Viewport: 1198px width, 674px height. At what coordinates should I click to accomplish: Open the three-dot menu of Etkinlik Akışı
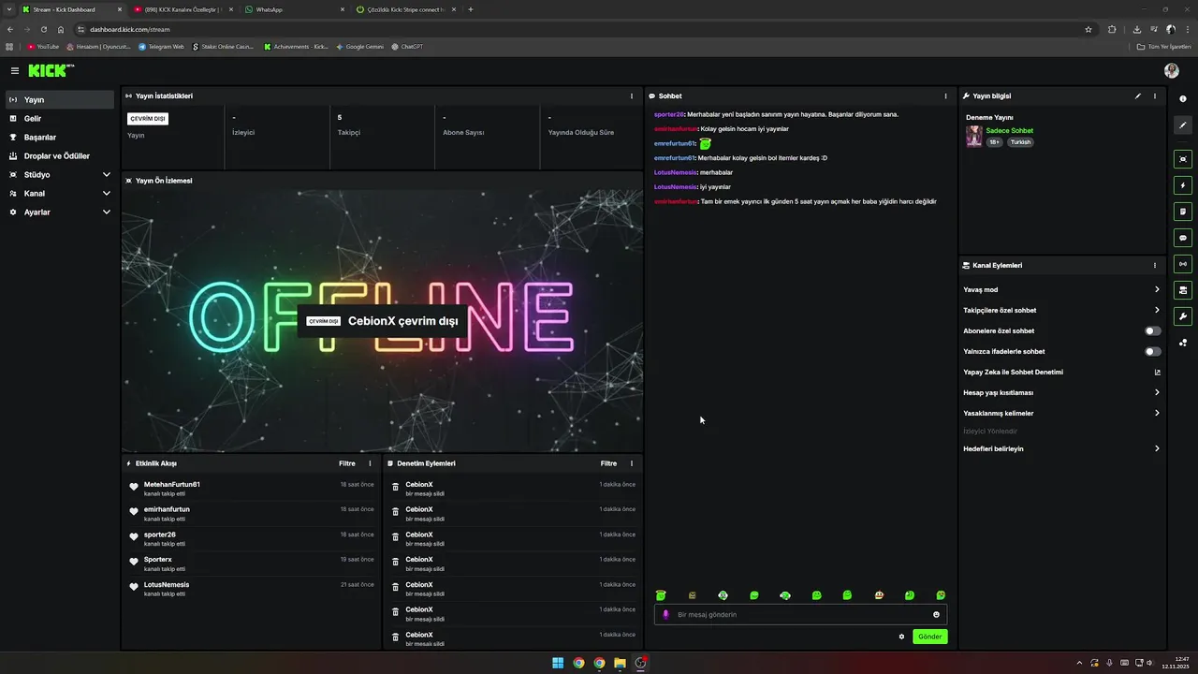click(x=370, y=463)
